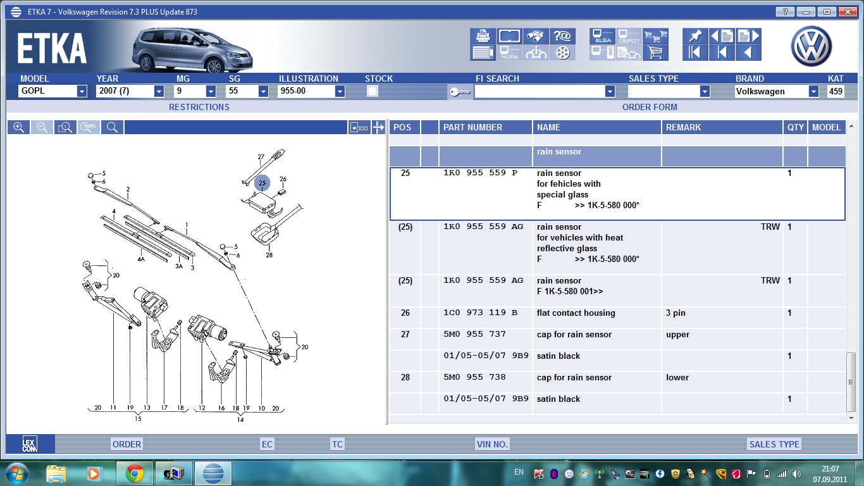Click the ORDER button in bottom bar
Viewport: 864px width, 486px height.
tap(127, 444)
